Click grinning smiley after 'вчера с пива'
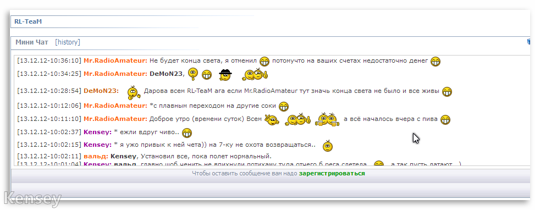 point(445,119)
